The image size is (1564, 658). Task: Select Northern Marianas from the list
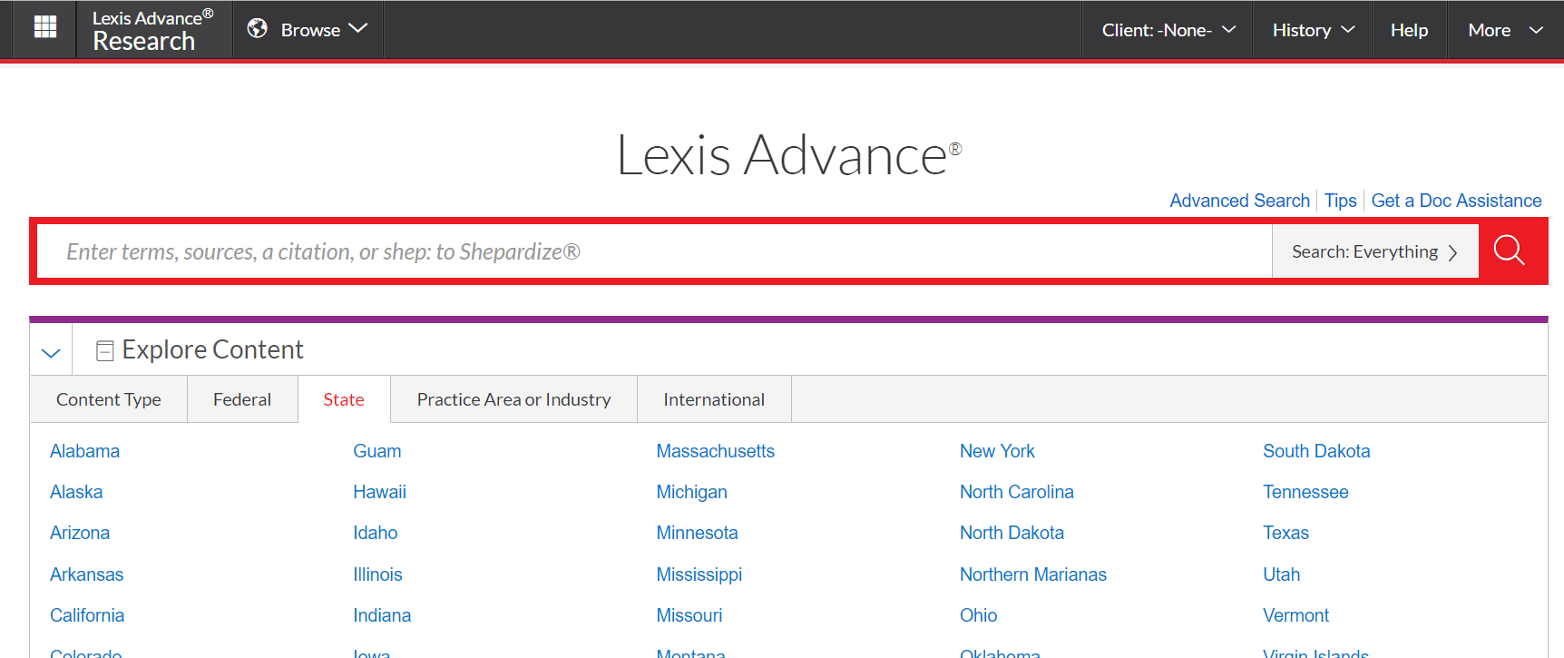[x=1032, y=575]
